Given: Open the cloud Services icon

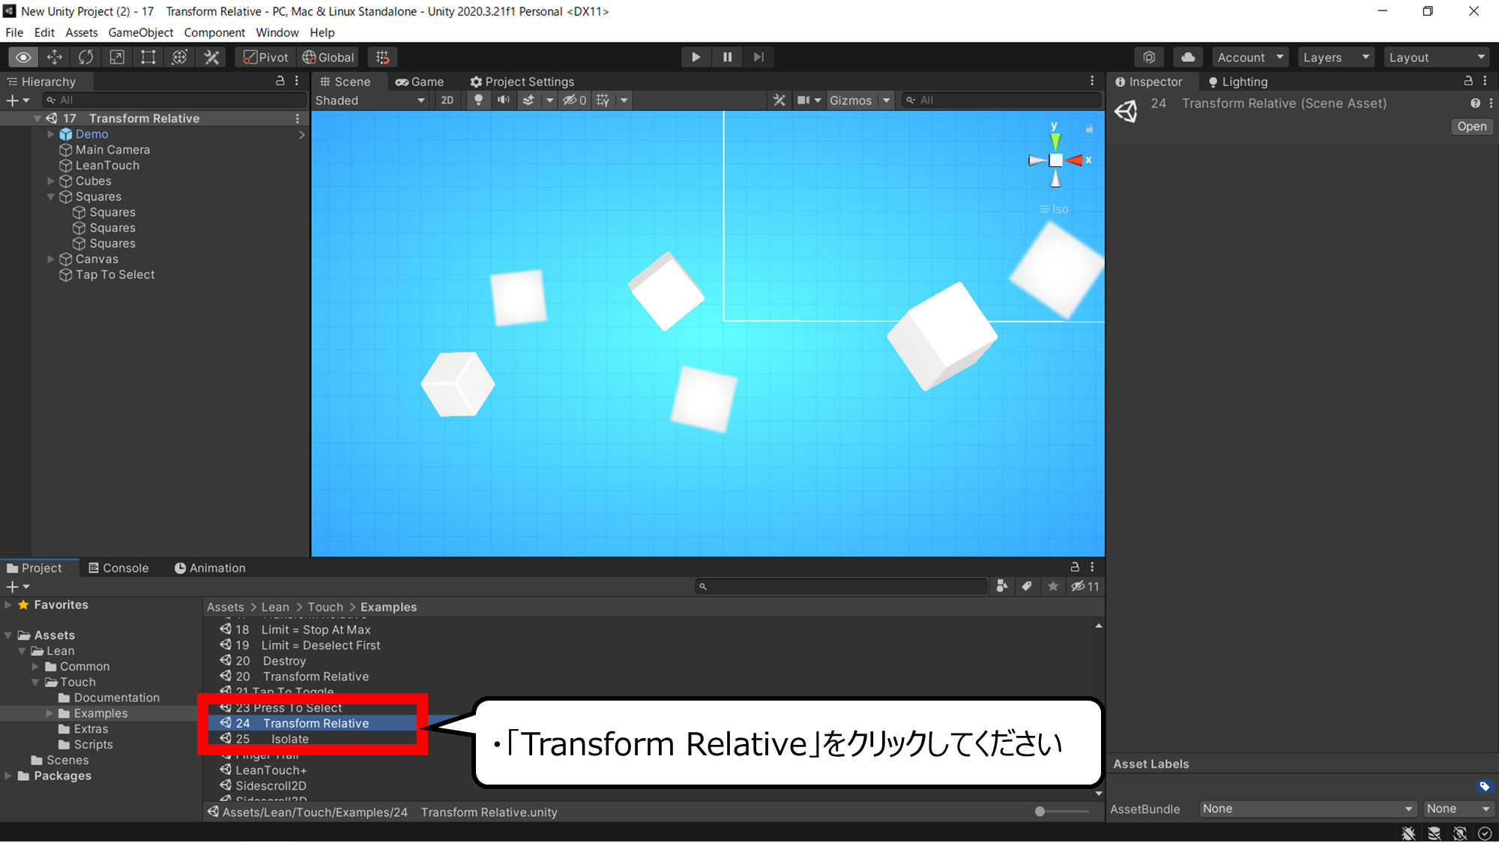Looking at the screenshot, I should click(x=1188, y=57).
